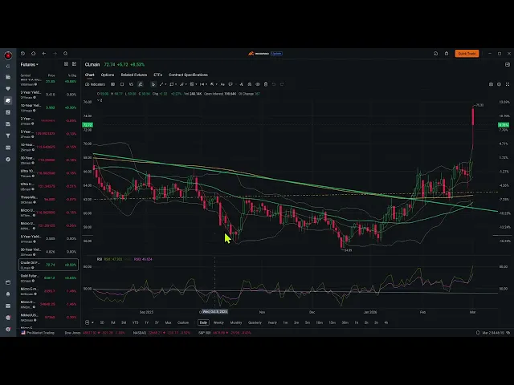This screenshot has height=385, width=514.
Task: Select the Weekly interval
Action: (x=218, y=322)
